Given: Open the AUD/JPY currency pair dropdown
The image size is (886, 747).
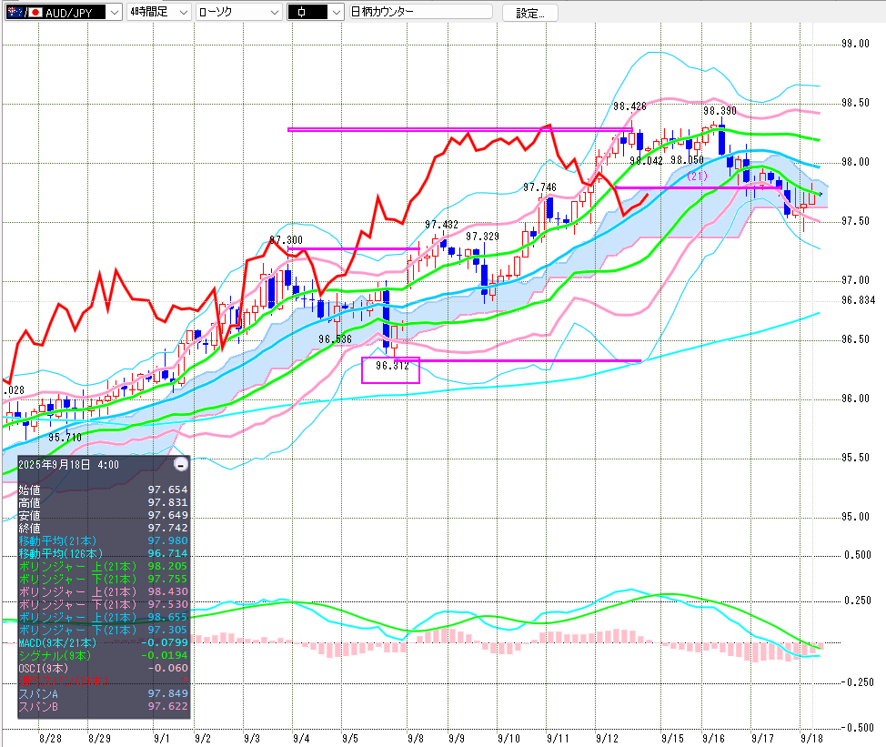Looking at the screenshot, I should coord(64,13).
